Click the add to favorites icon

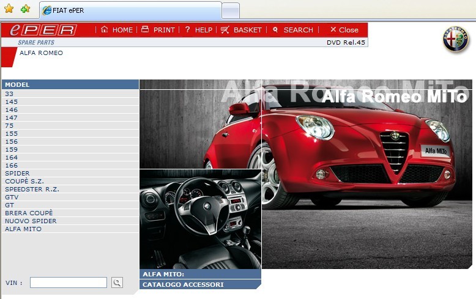[x=25, y=9]
